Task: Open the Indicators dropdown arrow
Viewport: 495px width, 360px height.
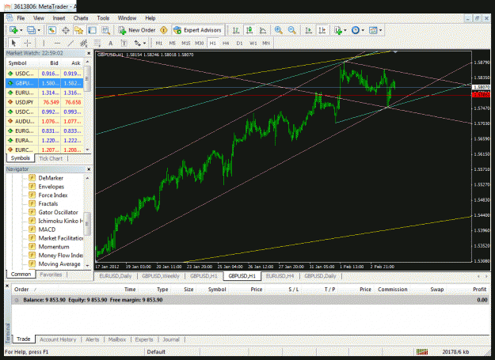Action: [x=345, y=31]
